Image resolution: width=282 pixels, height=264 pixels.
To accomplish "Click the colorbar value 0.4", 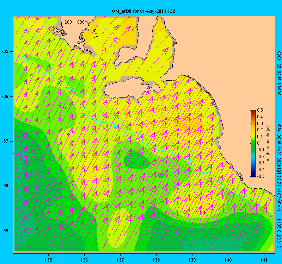I will pyautogui.click(x=260, y=117).
